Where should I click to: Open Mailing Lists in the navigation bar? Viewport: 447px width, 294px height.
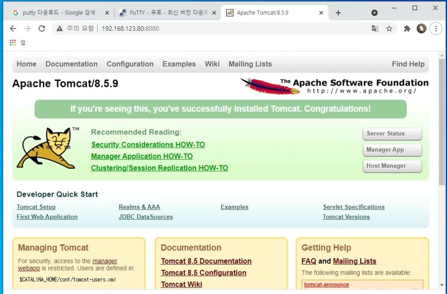250,64
